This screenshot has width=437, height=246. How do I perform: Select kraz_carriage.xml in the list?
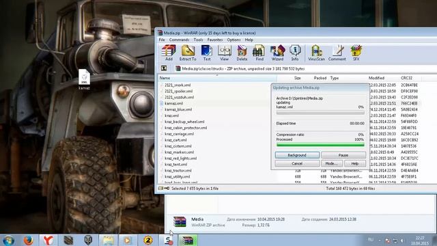click(x=179, y=134)
